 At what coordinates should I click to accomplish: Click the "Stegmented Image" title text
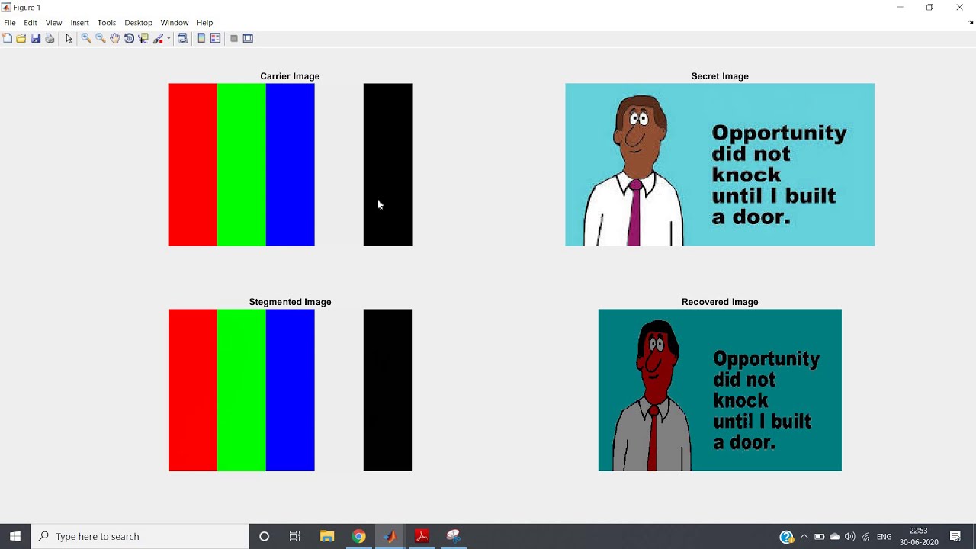click(290, 302)
